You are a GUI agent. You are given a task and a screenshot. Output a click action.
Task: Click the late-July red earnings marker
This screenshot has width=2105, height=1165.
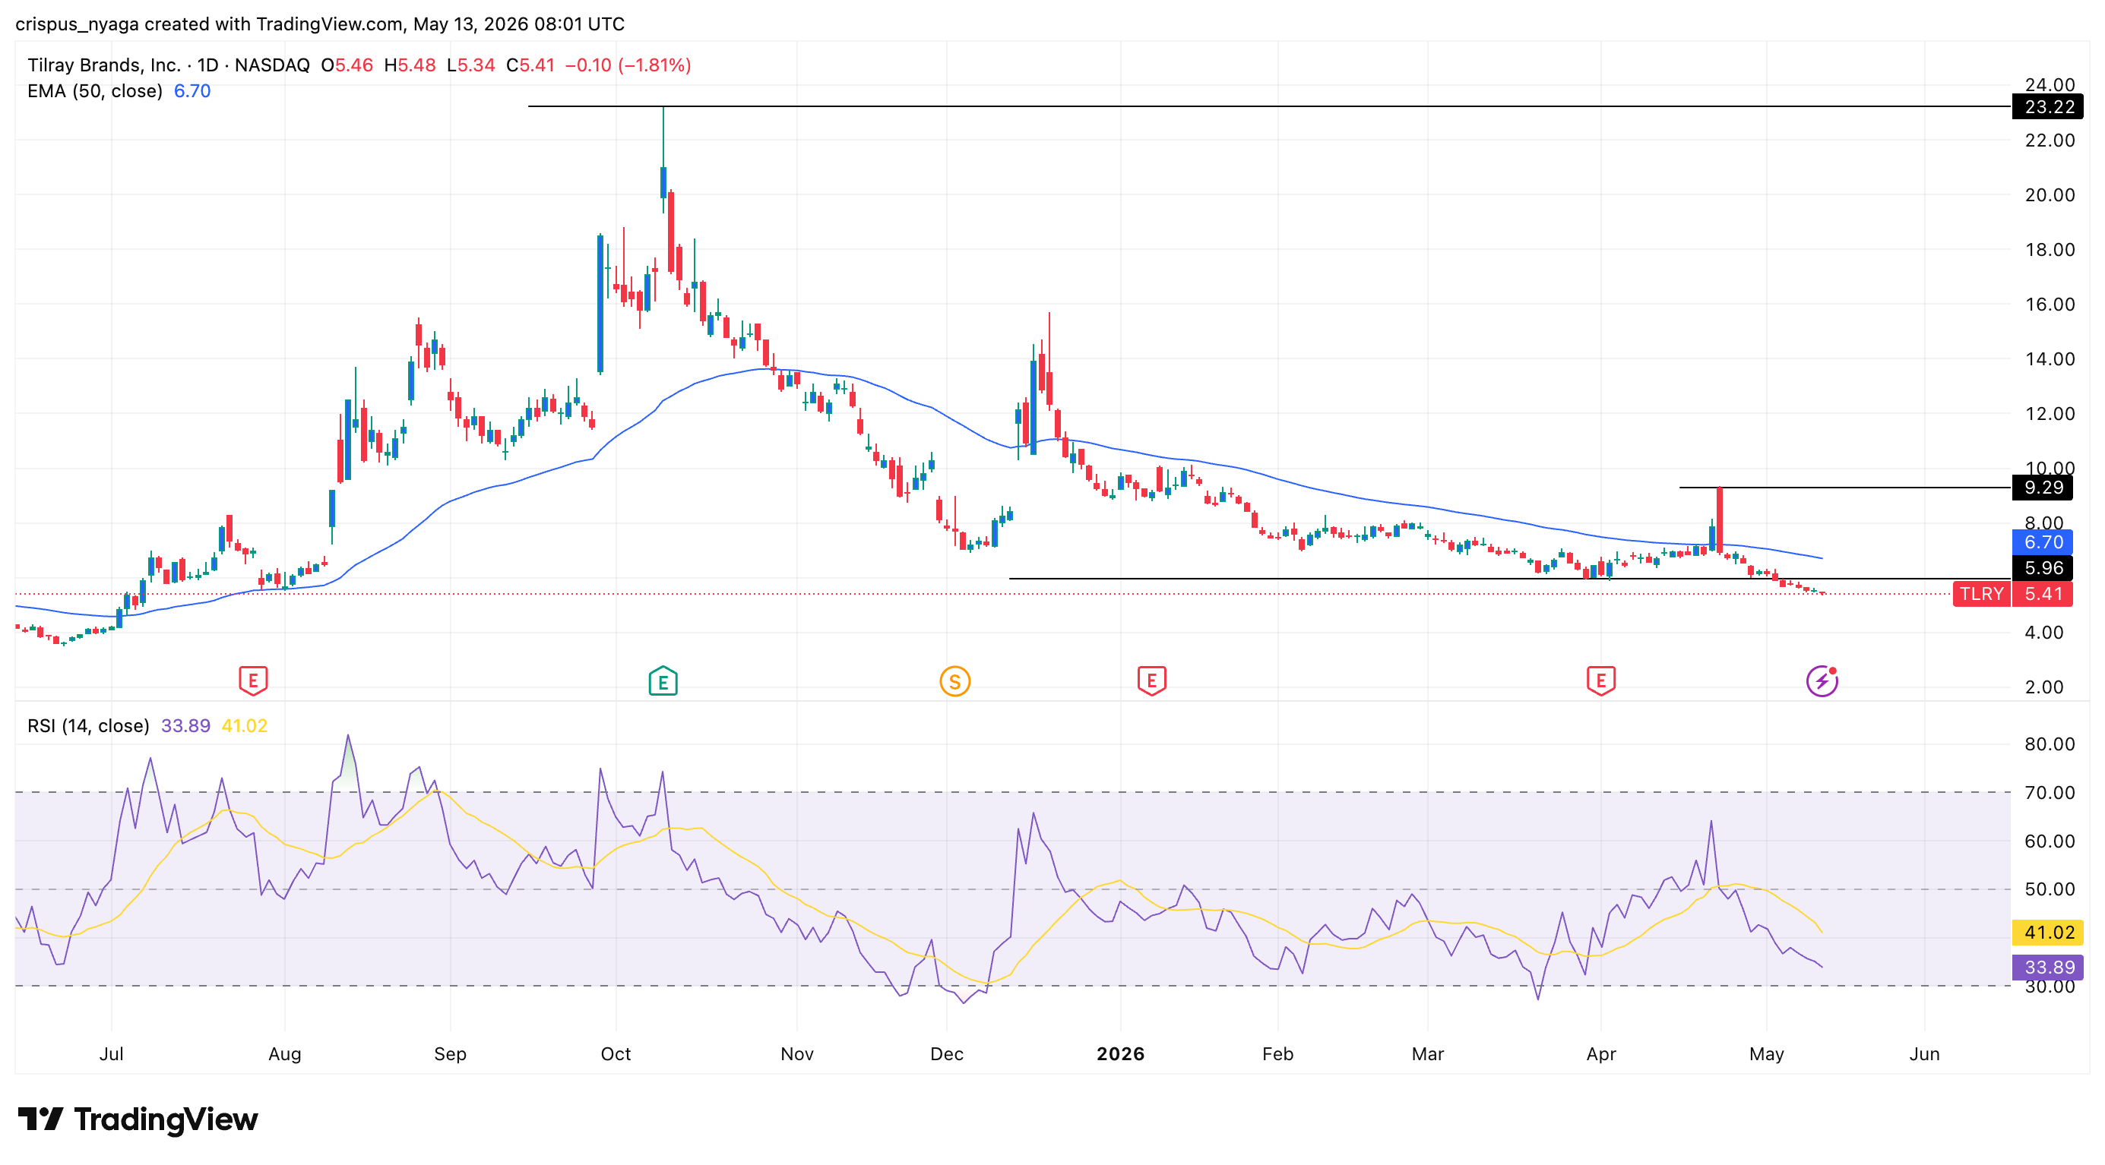(x=253, y=680)
